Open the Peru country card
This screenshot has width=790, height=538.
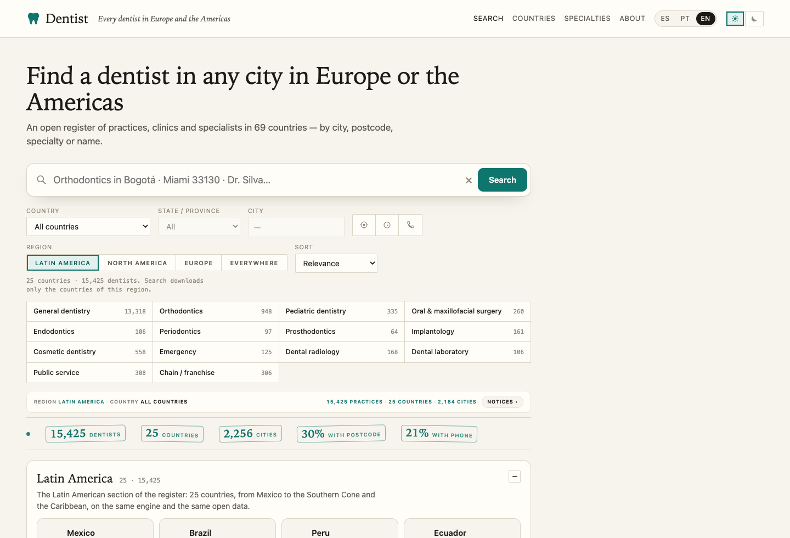click(x=340, y=529)
